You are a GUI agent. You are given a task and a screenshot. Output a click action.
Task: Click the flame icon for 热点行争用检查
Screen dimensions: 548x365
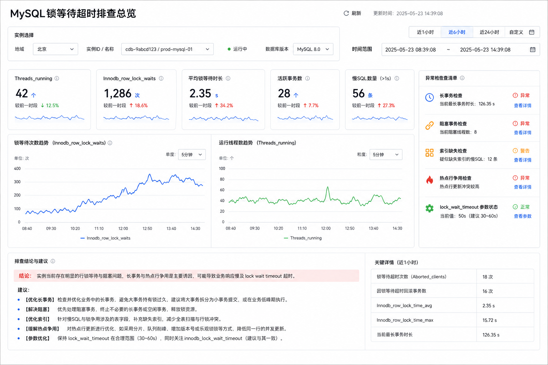pos(430,180)
